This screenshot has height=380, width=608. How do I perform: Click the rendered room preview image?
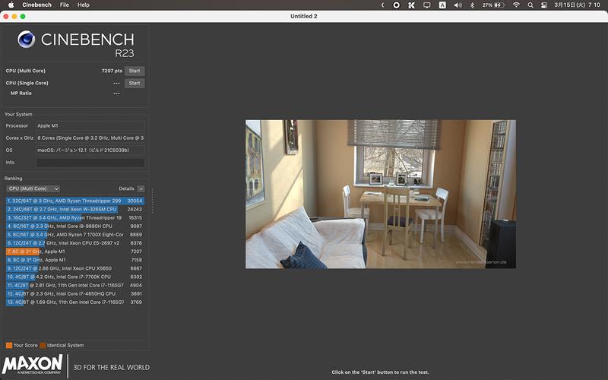[381, 194]
